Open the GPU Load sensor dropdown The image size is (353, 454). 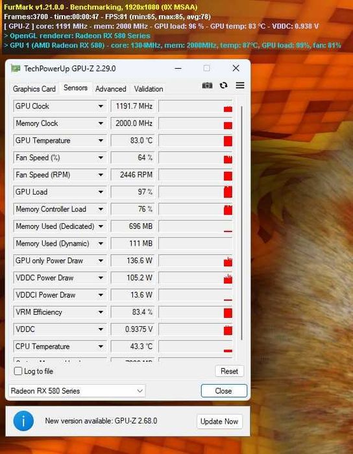[101, 192]
